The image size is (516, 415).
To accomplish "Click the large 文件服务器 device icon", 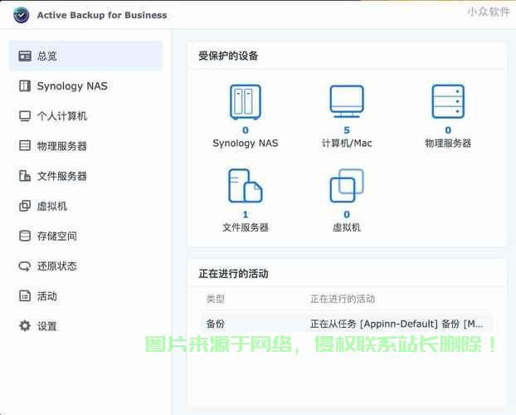I will (x=246, y=186).
